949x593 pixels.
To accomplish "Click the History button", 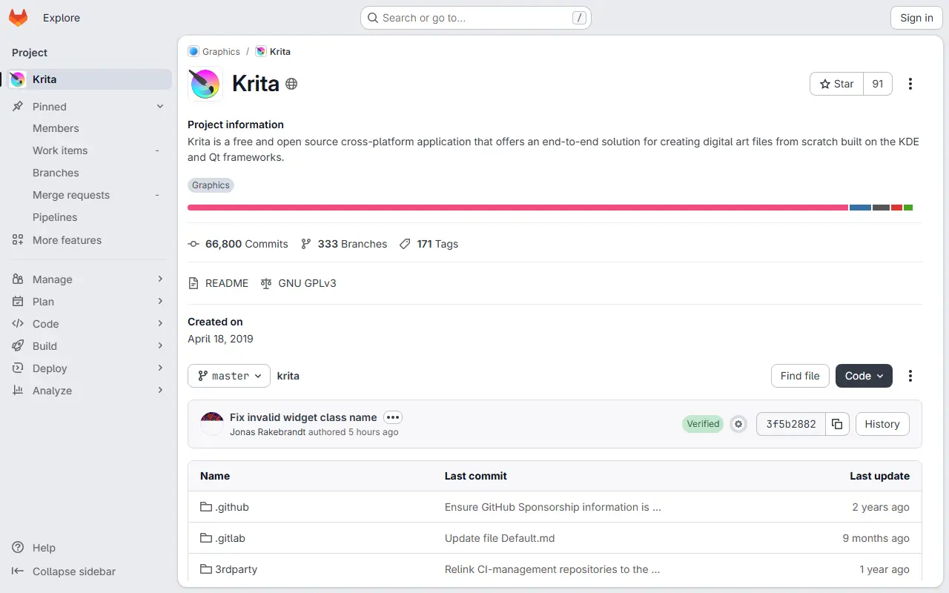I will point(882,424).
